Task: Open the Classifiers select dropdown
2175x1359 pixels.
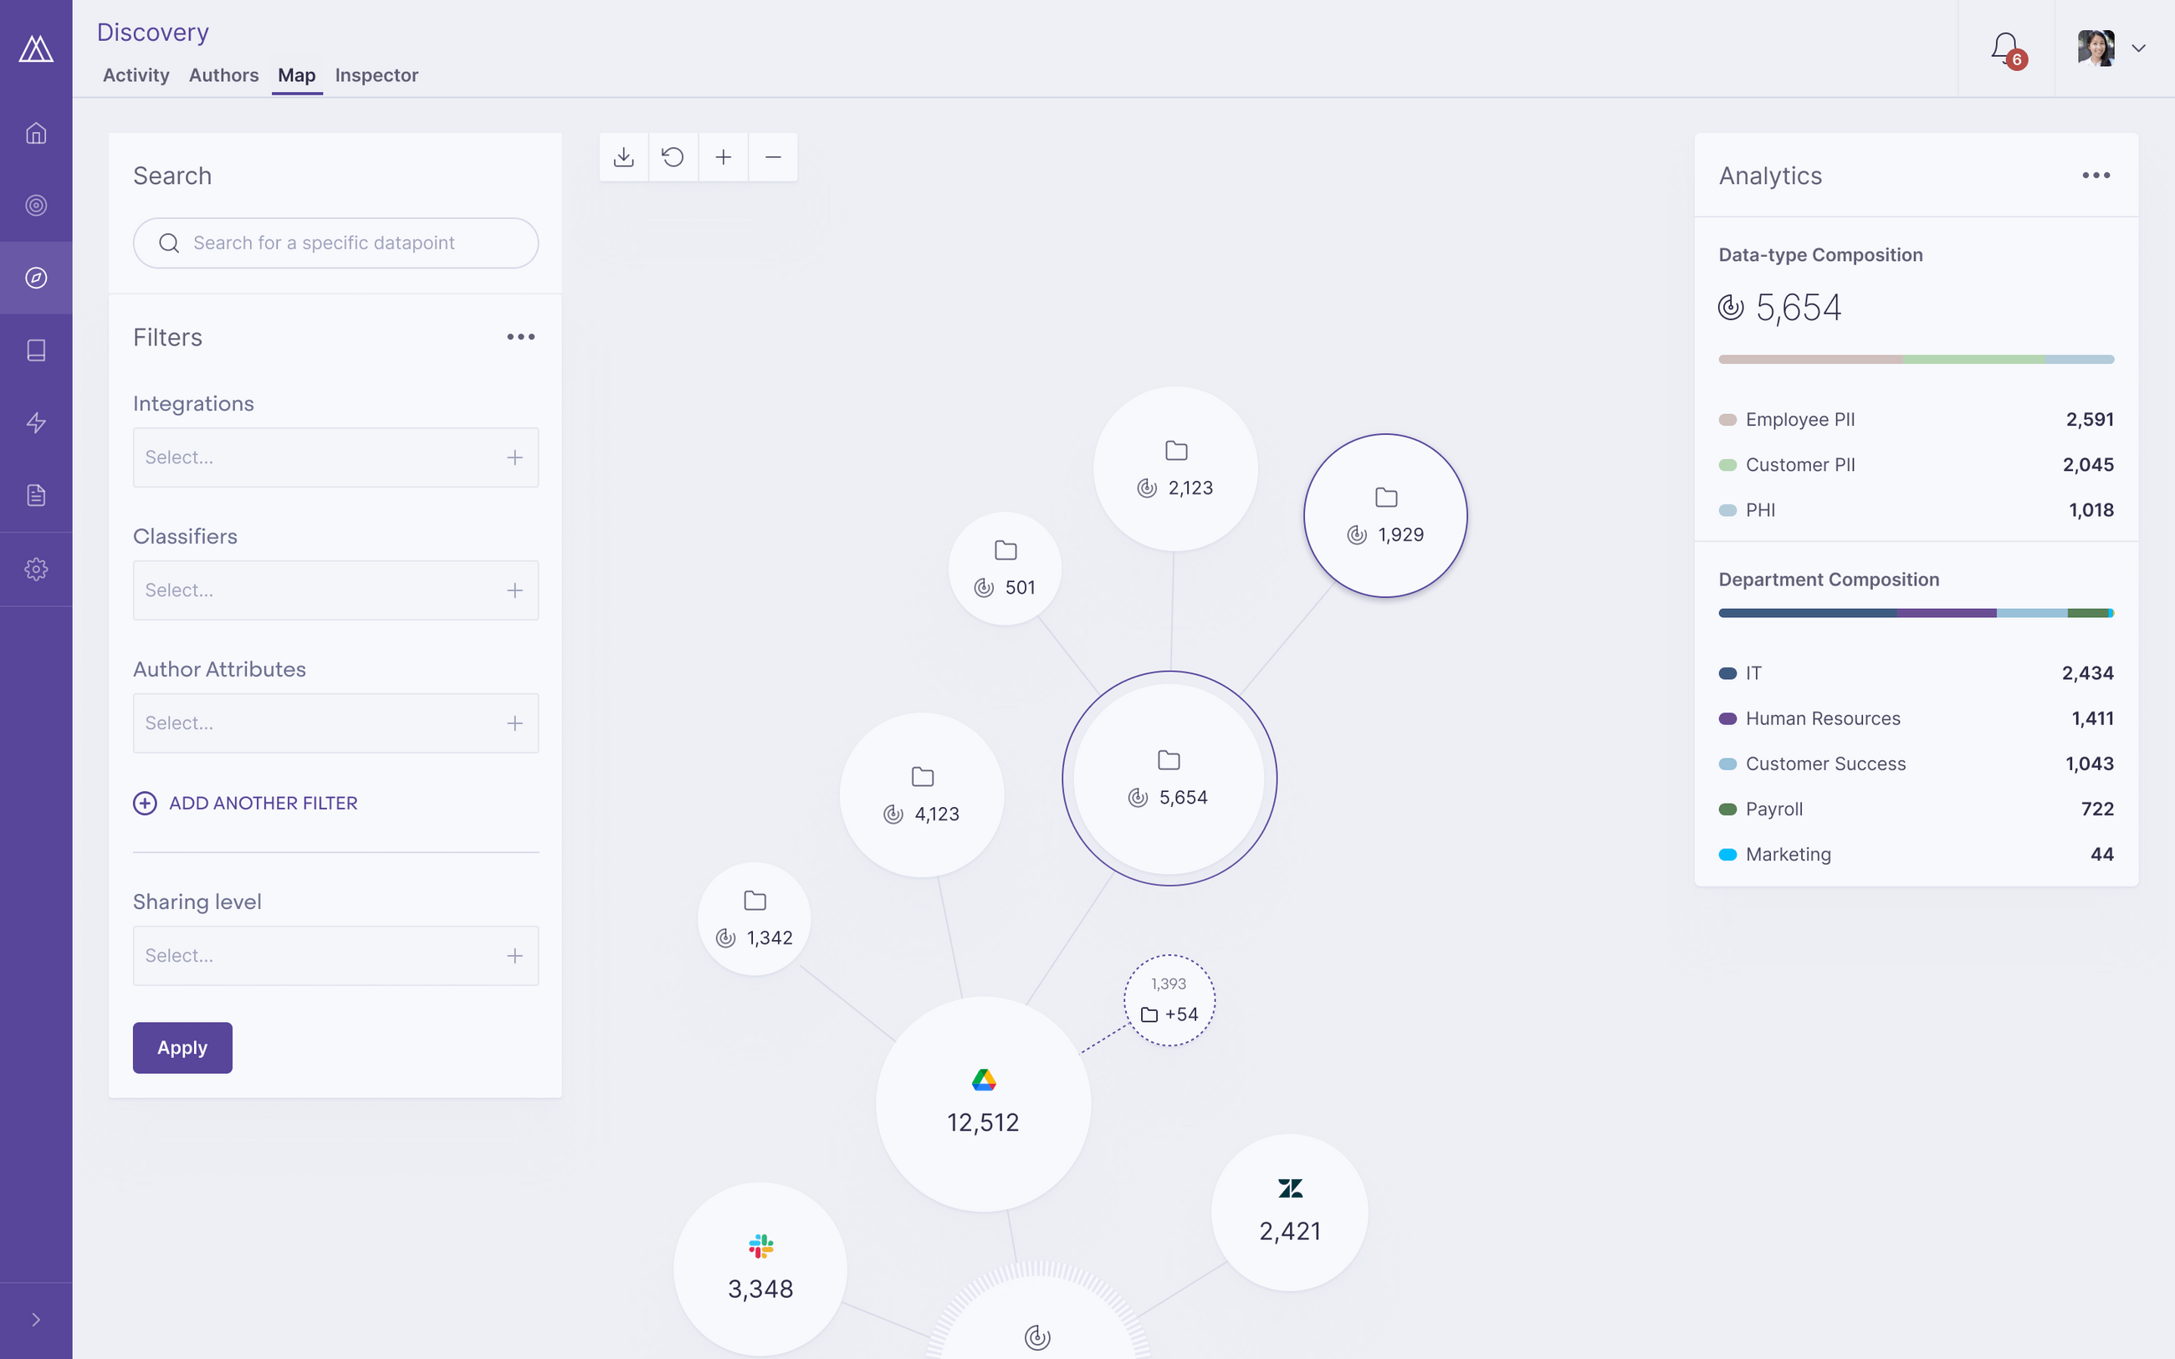Action: (x=335, y=590)
